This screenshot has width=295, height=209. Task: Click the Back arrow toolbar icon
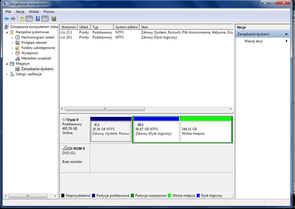[6, 19]
